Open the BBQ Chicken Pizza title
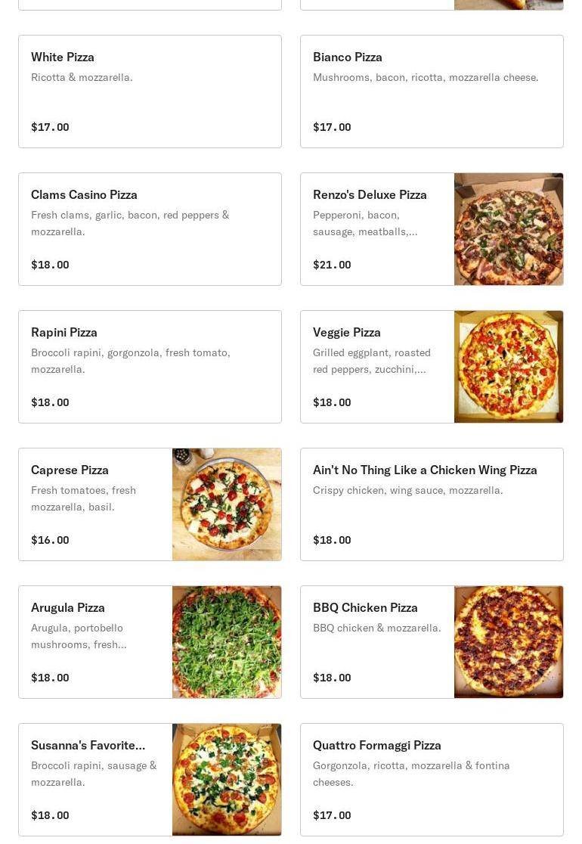This screenshot has height=844, width=582. [x=365, y=608]
